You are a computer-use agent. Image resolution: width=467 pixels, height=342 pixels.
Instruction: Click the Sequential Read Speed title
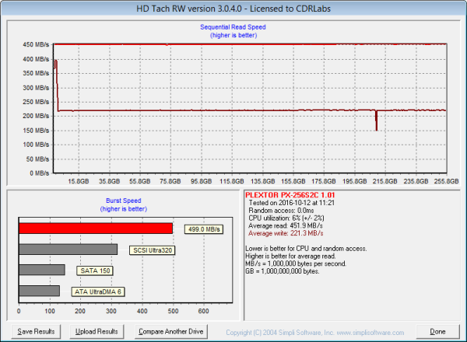233,27
